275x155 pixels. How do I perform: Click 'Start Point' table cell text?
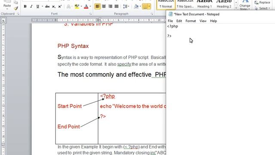(x=70, y=106)
